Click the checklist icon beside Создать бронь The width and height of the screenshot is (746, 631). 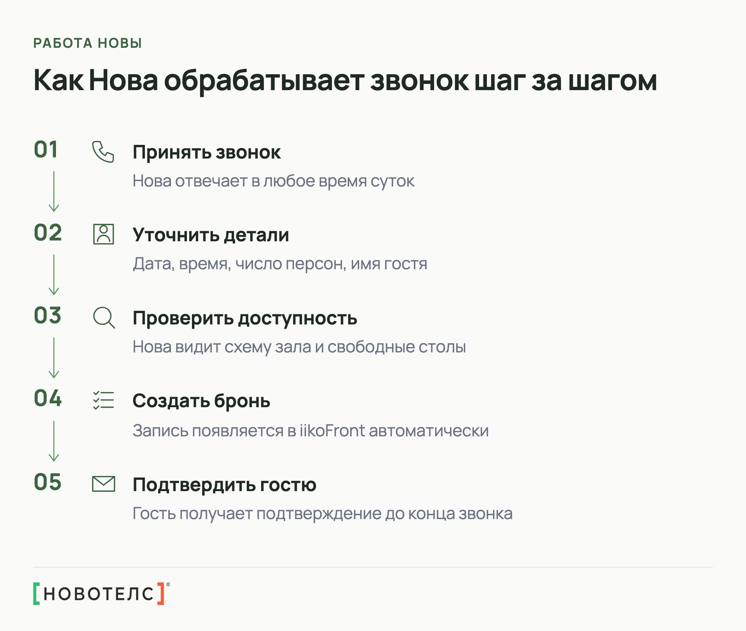[x=103, y=400]
